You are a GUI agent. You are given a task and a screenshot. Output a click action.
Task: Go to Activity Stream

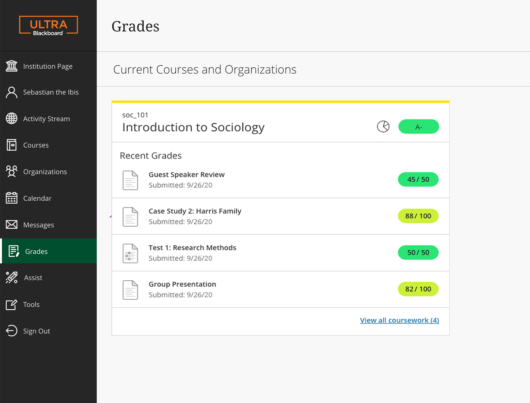(x=48, y=118)
